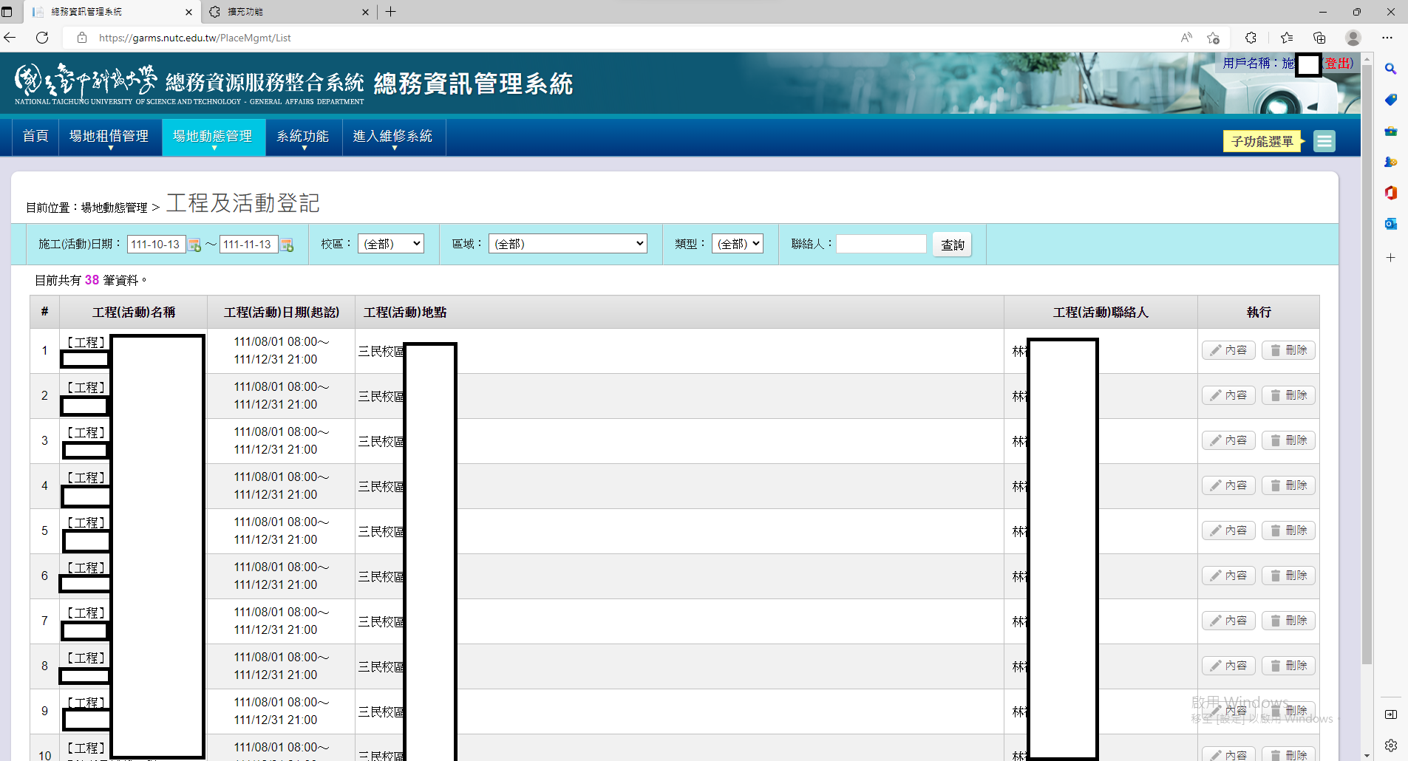Image resolution: width=1408 pixels, height=761 pixels.
Task: Open 內容 for row 5
Action: (1228, 530)
